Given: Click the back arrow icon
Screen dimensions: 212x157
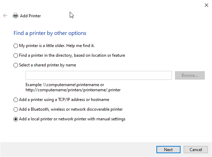Looking at the screenshot, I should point(5,16).
